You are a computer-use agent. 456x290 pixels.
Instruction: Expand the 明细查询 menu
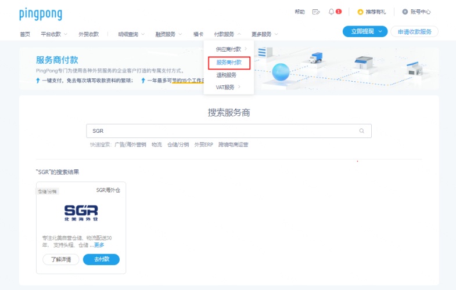click(131, 34)
